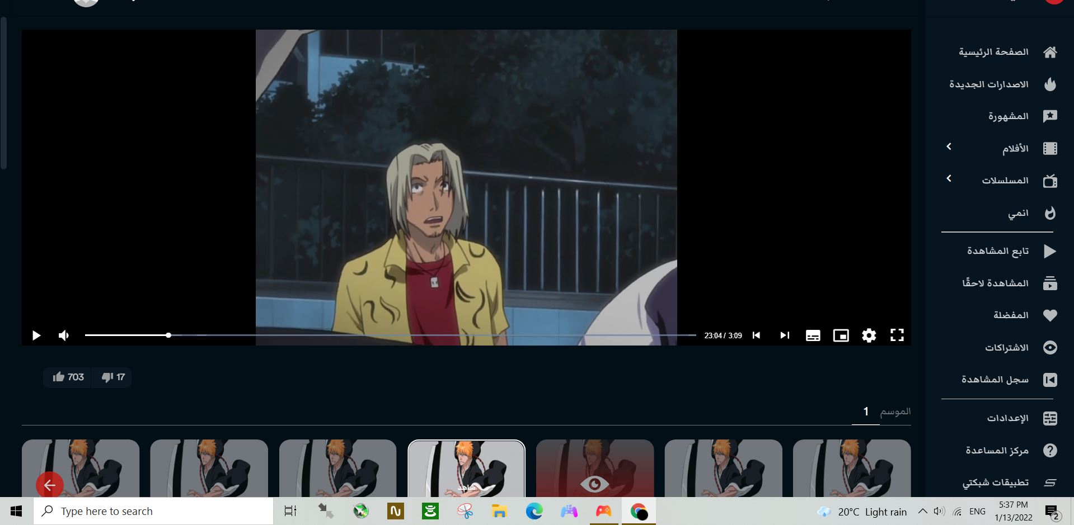Image resolution: width=1074 pixels, height=525 pixels.
Task: Switch video to fullscreen
Action: tap(897, 335)
